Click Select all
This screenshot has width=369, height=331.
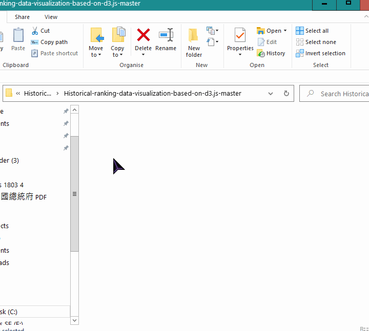pyautogui.click(x=312, y=31)
